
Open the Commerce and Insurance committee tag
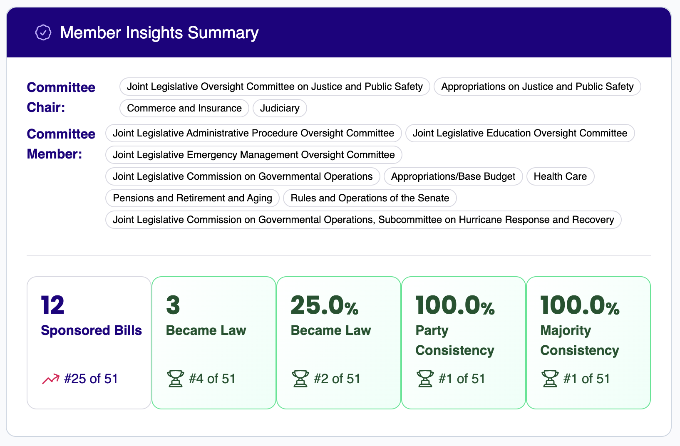(184, 108)
